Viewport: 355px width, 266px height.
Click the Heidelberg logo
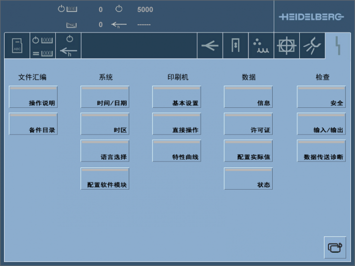click(x=311, y=17)
